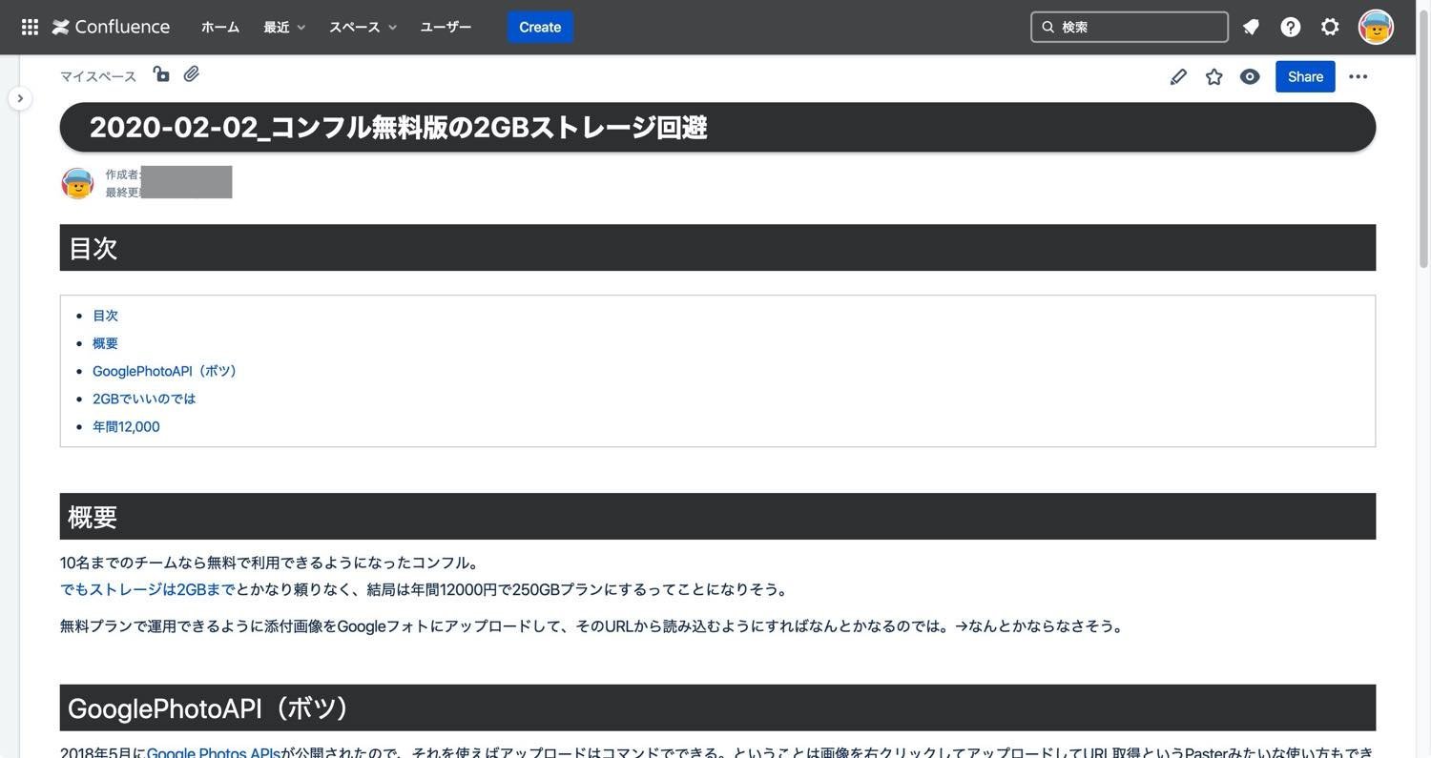1431x758 pixels.
Task: Open the attachments paperclip icon
Action: [192, 74]
